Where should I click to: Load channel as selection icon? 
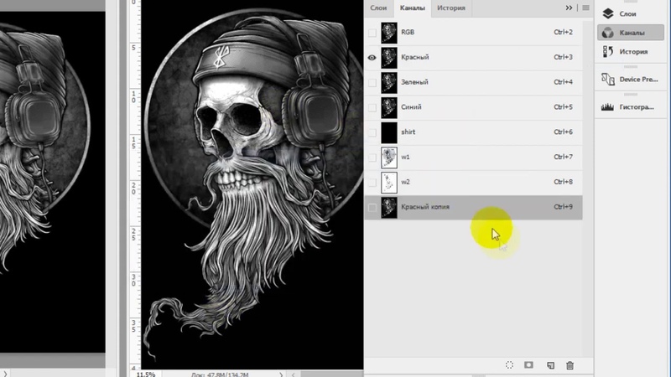[x=509, y=365]
